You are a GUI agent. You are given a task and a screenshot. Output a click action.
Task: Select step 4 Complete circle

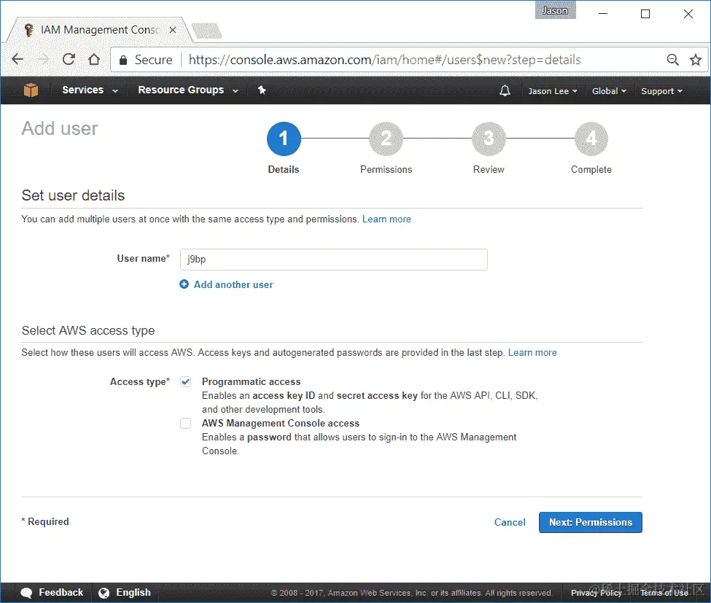click(x=591, y=139)
